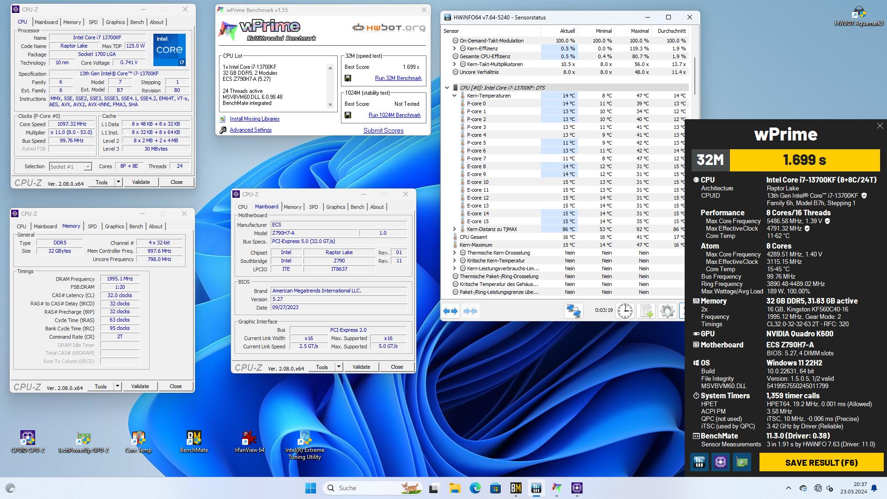Screen dimensions: 887x499
Task: Click Maximal column header in HWiNFO
Action: (x=632, y=31)
